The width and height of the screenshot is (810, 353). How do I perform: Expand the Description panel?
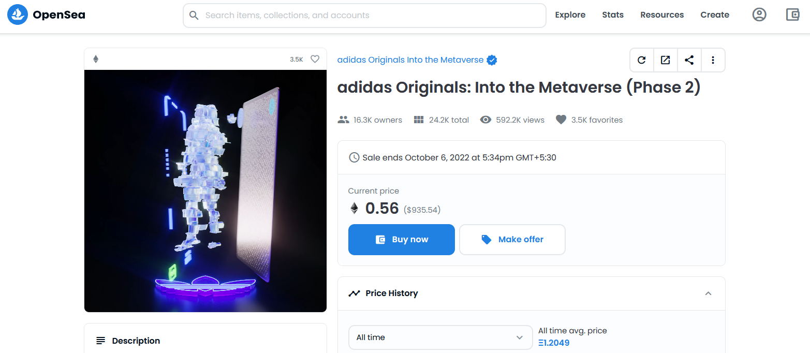tap(205, 341)
